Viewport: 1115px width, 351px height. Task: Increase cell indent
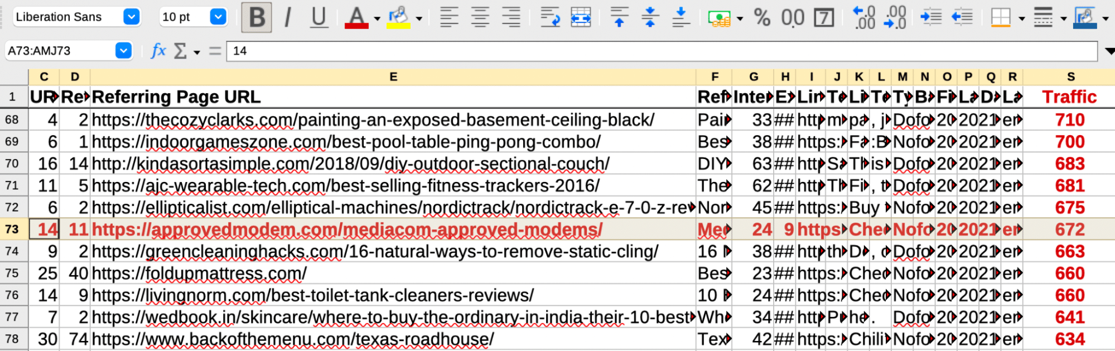(x=931, y=17)
